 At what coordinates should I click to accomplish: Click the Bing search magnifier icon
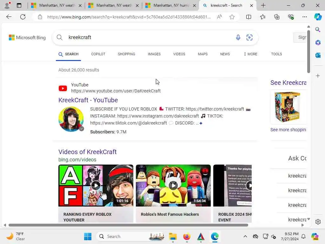coord(59,37)
